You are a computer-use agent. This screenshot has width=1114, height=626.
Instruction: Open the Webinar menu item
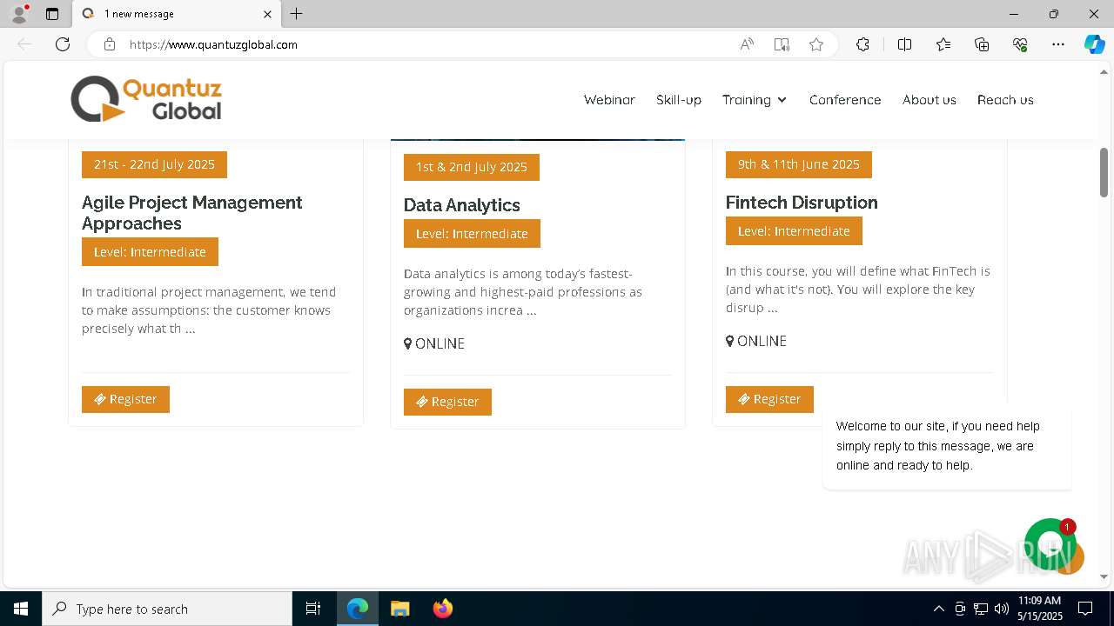[x=609, y=100]
